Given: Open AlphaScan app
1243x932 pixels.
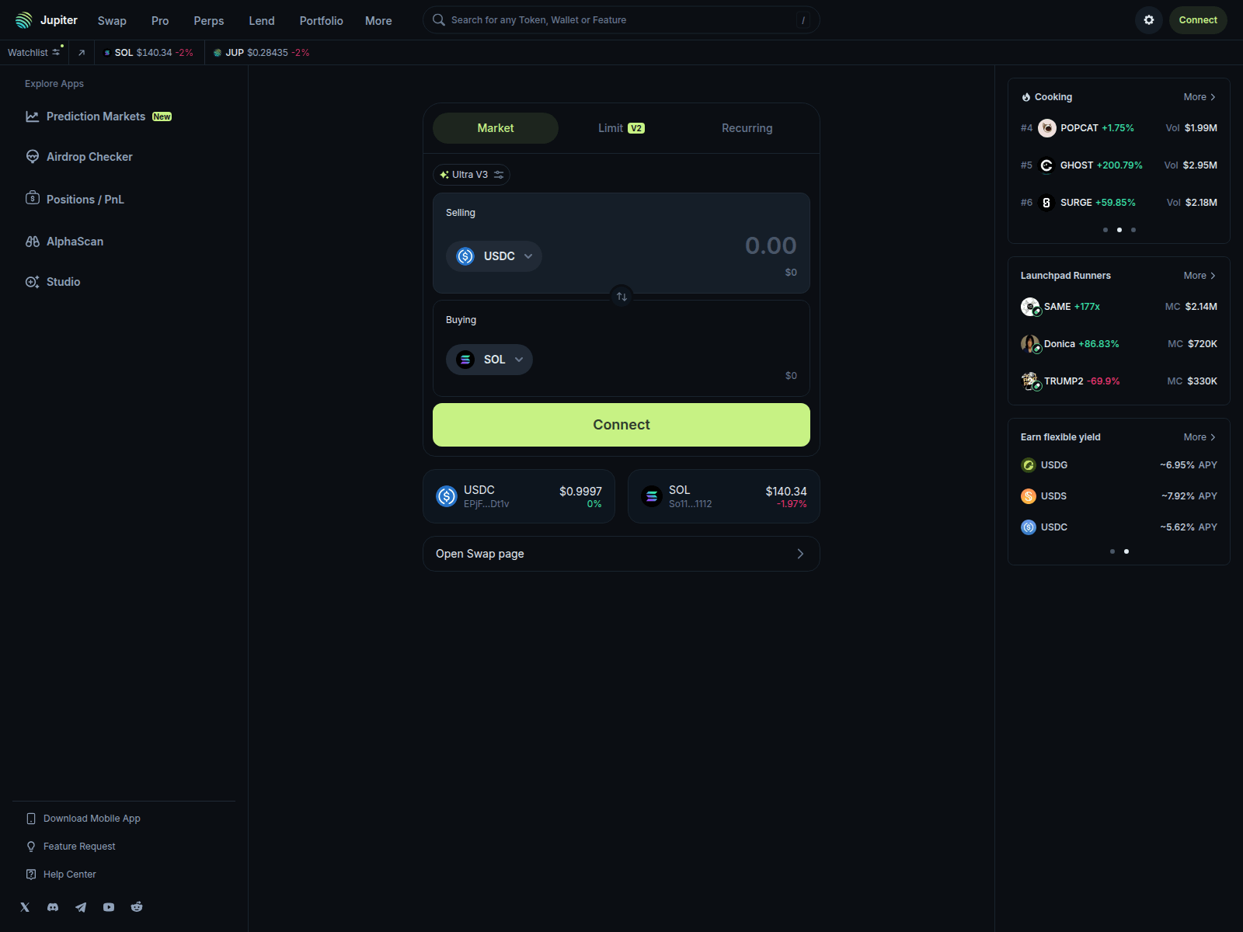Looking at the screenshot, I should pyautogui.click(x=64, y=242).
